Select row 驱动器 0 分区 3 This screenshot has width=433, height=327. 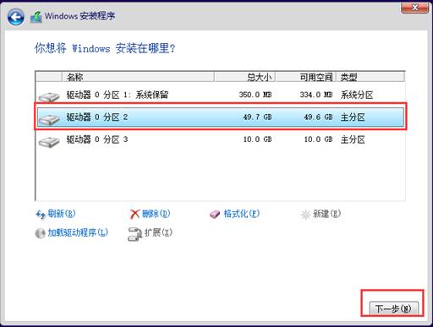coord(220,139)
